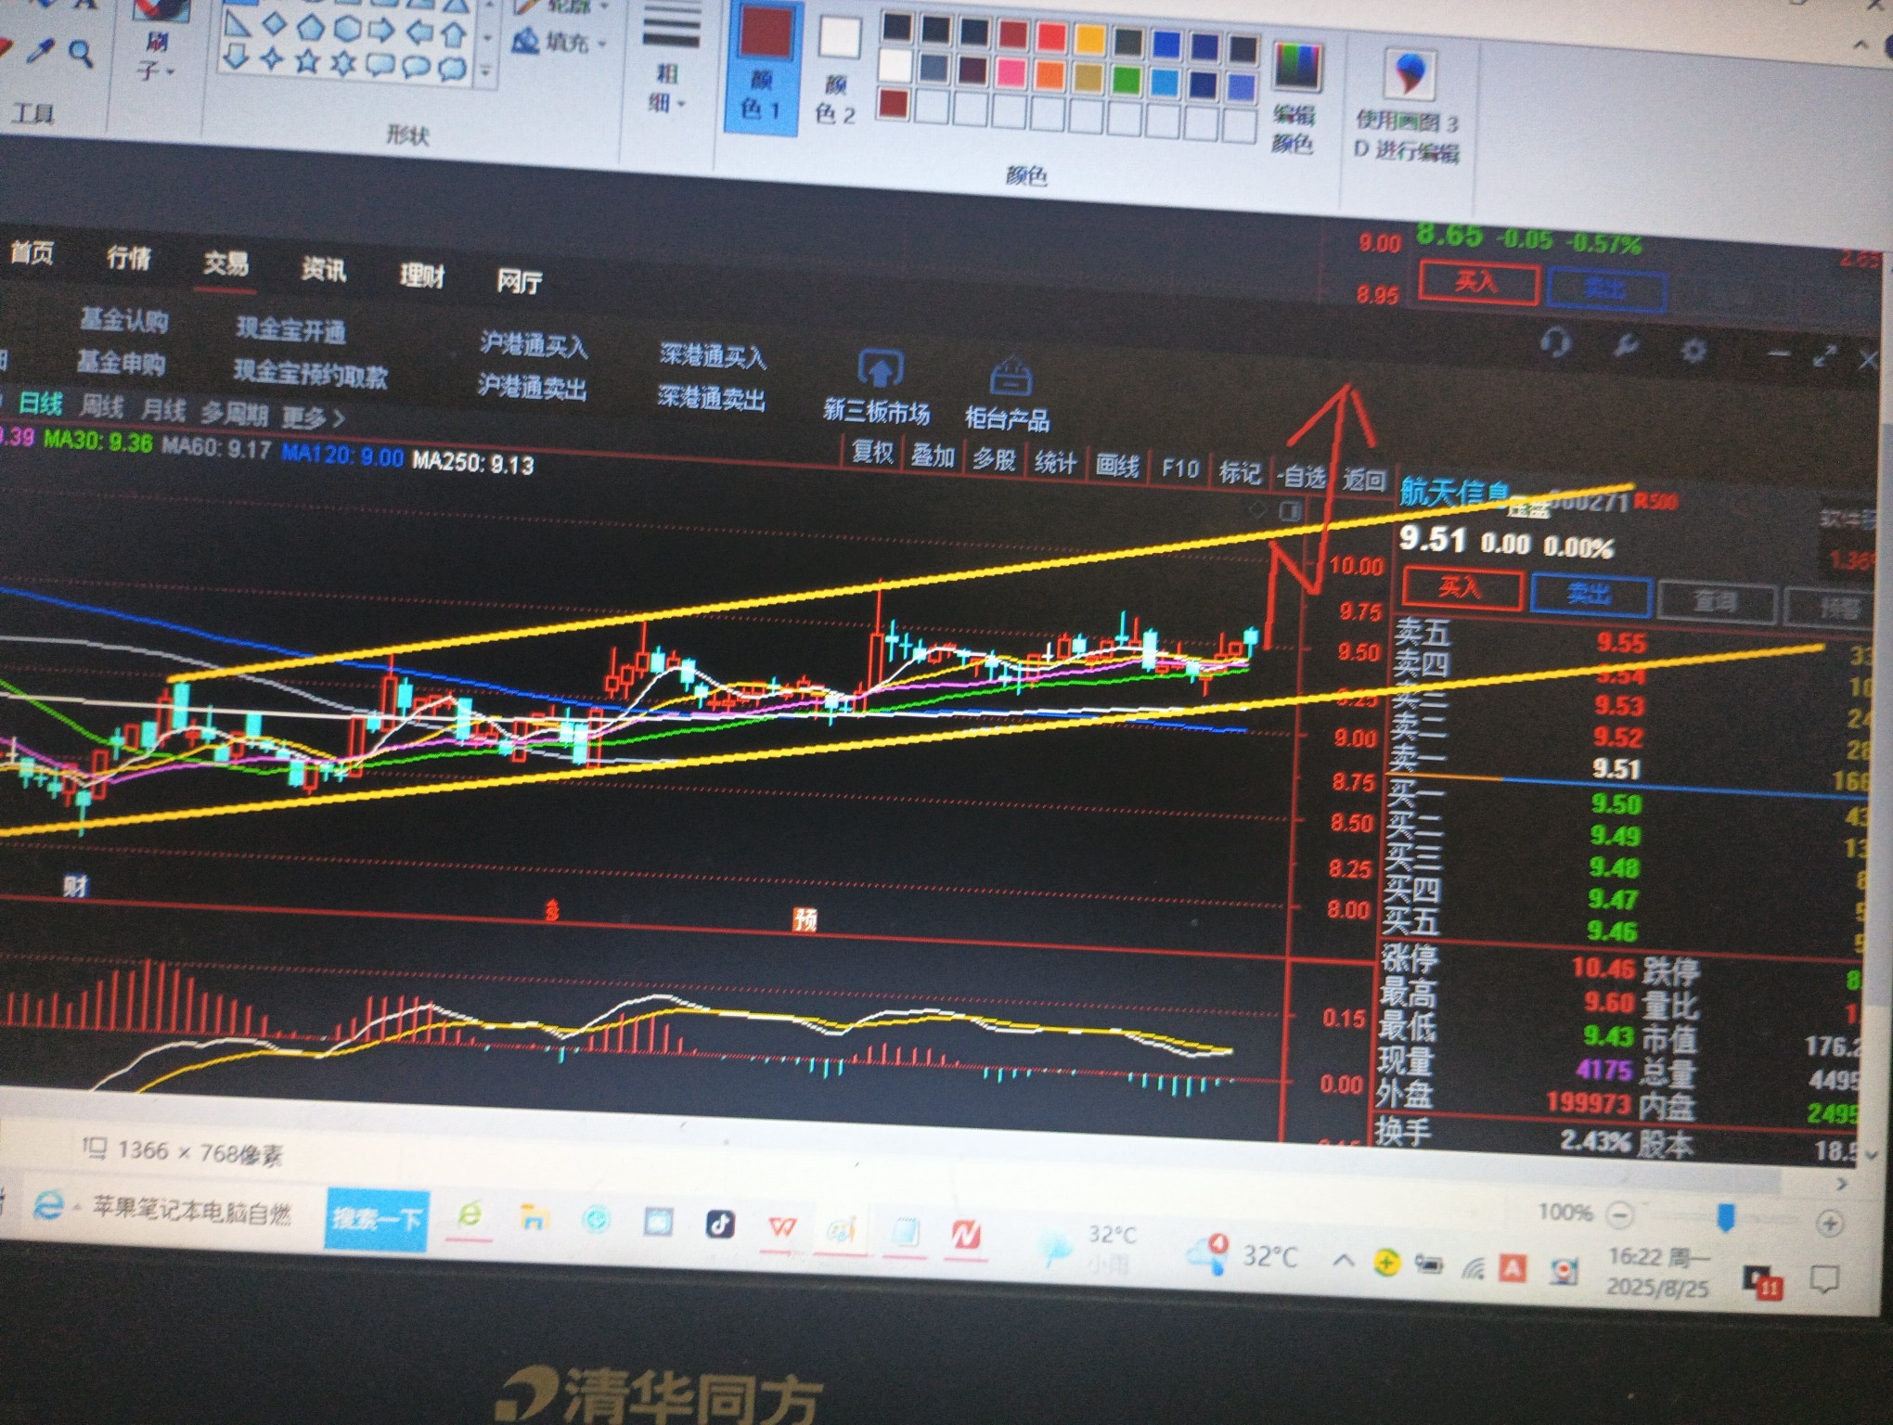Click the blue 卖出 button beside 9.51

1590,595
